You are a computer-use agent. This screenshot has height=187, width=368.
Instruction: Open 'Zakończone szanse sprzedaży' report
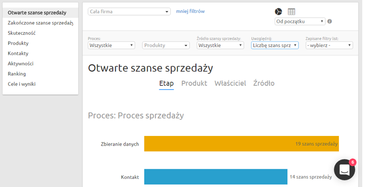(x=40, y=23)
